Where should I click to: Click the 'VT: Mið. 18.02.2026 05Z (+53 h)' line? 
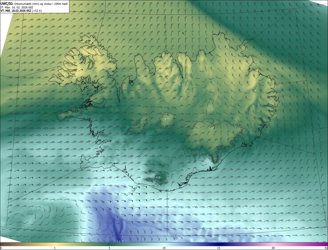coord(21,11)
